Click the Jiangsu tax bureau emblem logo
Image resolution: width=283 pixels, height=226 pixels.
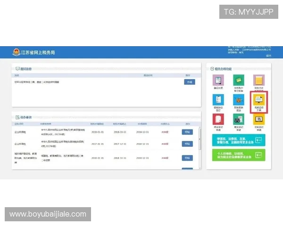[17, 52]
